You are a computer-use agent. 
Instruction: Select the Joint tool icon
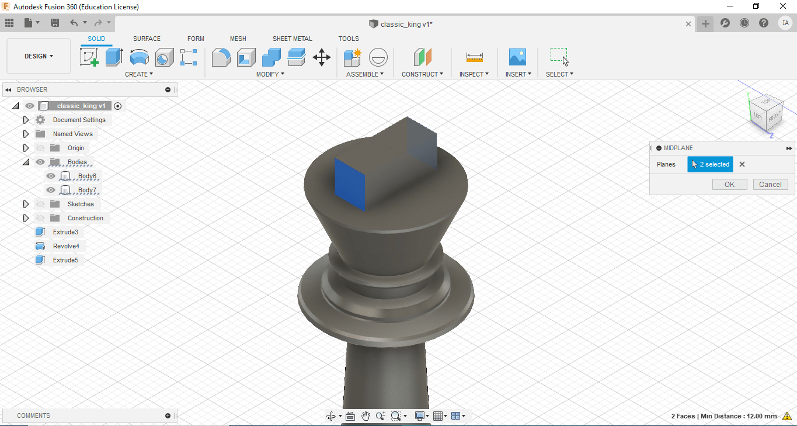click(x=378, y=57)
